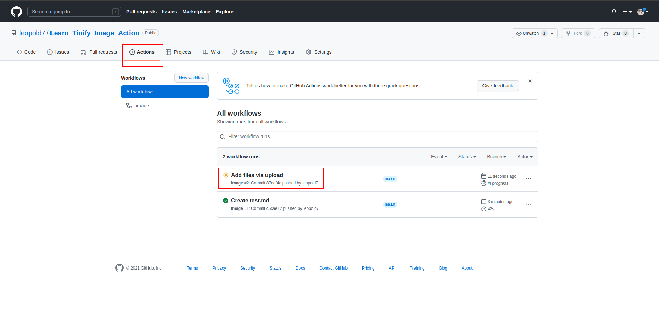Click the GitHub Octocat logo in header
The image size is (659, 310).
(x=16, y=12)
